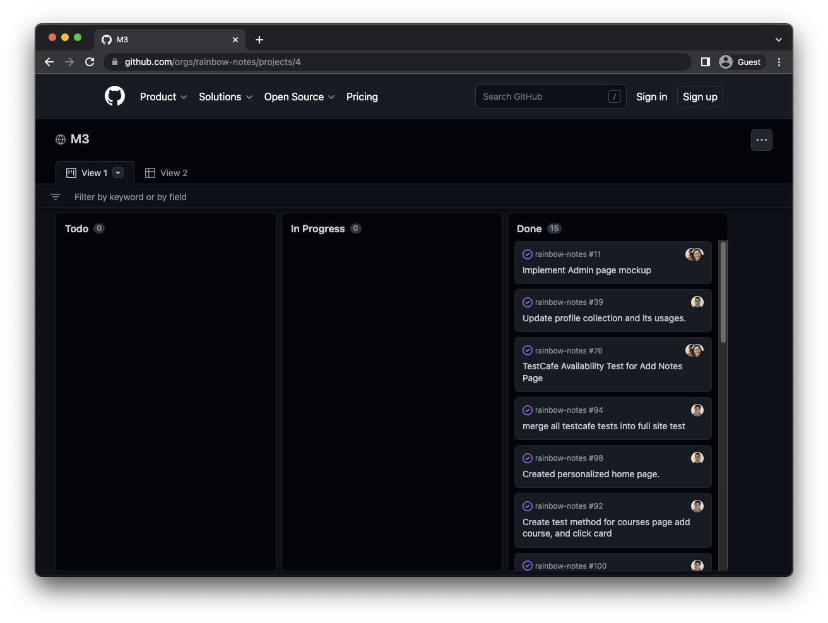Click the Done column count badge 15
The image size is (828, 623).
pyautogui.click(x=554, y=228)
